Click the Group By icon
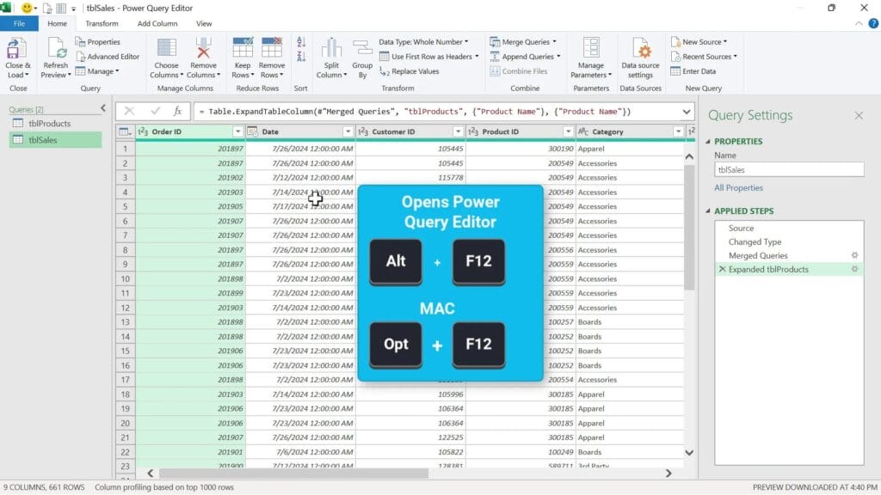This screenshot has width=881, height=495. click(362, 50)
